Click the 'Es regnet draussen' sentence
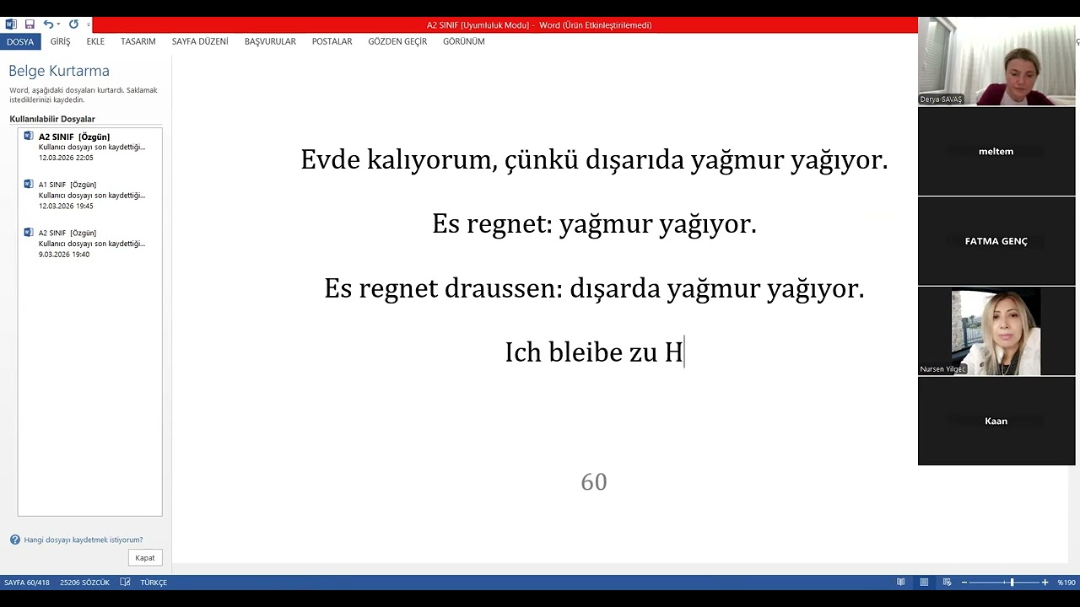The image size is (1080, 607). [594, 288]
